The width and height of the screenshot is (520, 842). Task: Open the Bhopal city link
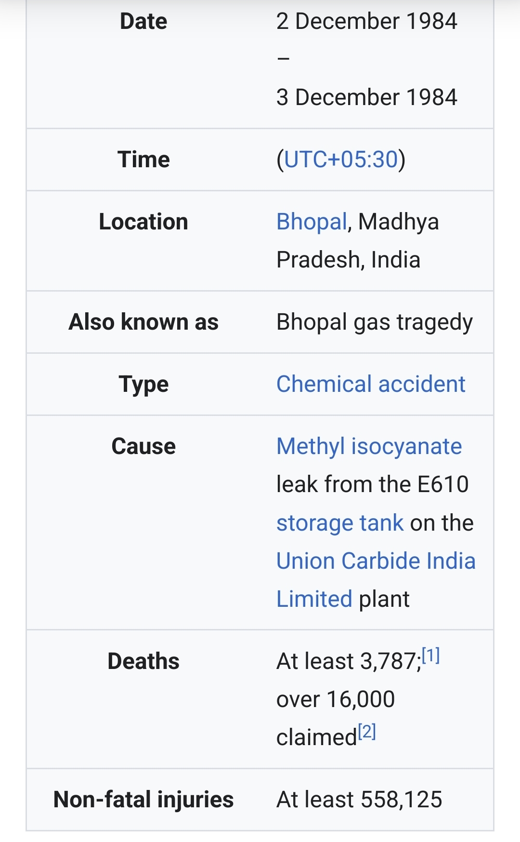click(312, 222)
